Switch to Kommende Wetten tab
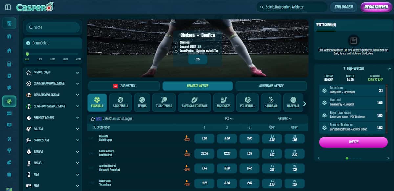The image size is (394, 191). click(x=271, y=86)
